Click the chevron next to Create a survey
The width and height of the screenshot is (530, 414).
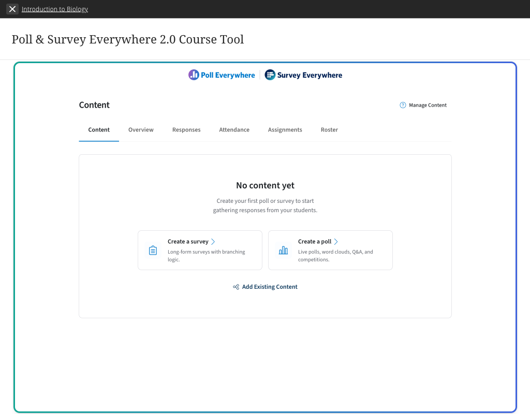click(x=213, y=242)
